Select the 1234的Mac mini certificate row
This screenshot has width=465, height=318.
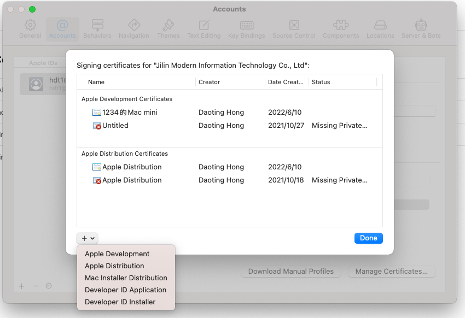[x=130, y=113]
